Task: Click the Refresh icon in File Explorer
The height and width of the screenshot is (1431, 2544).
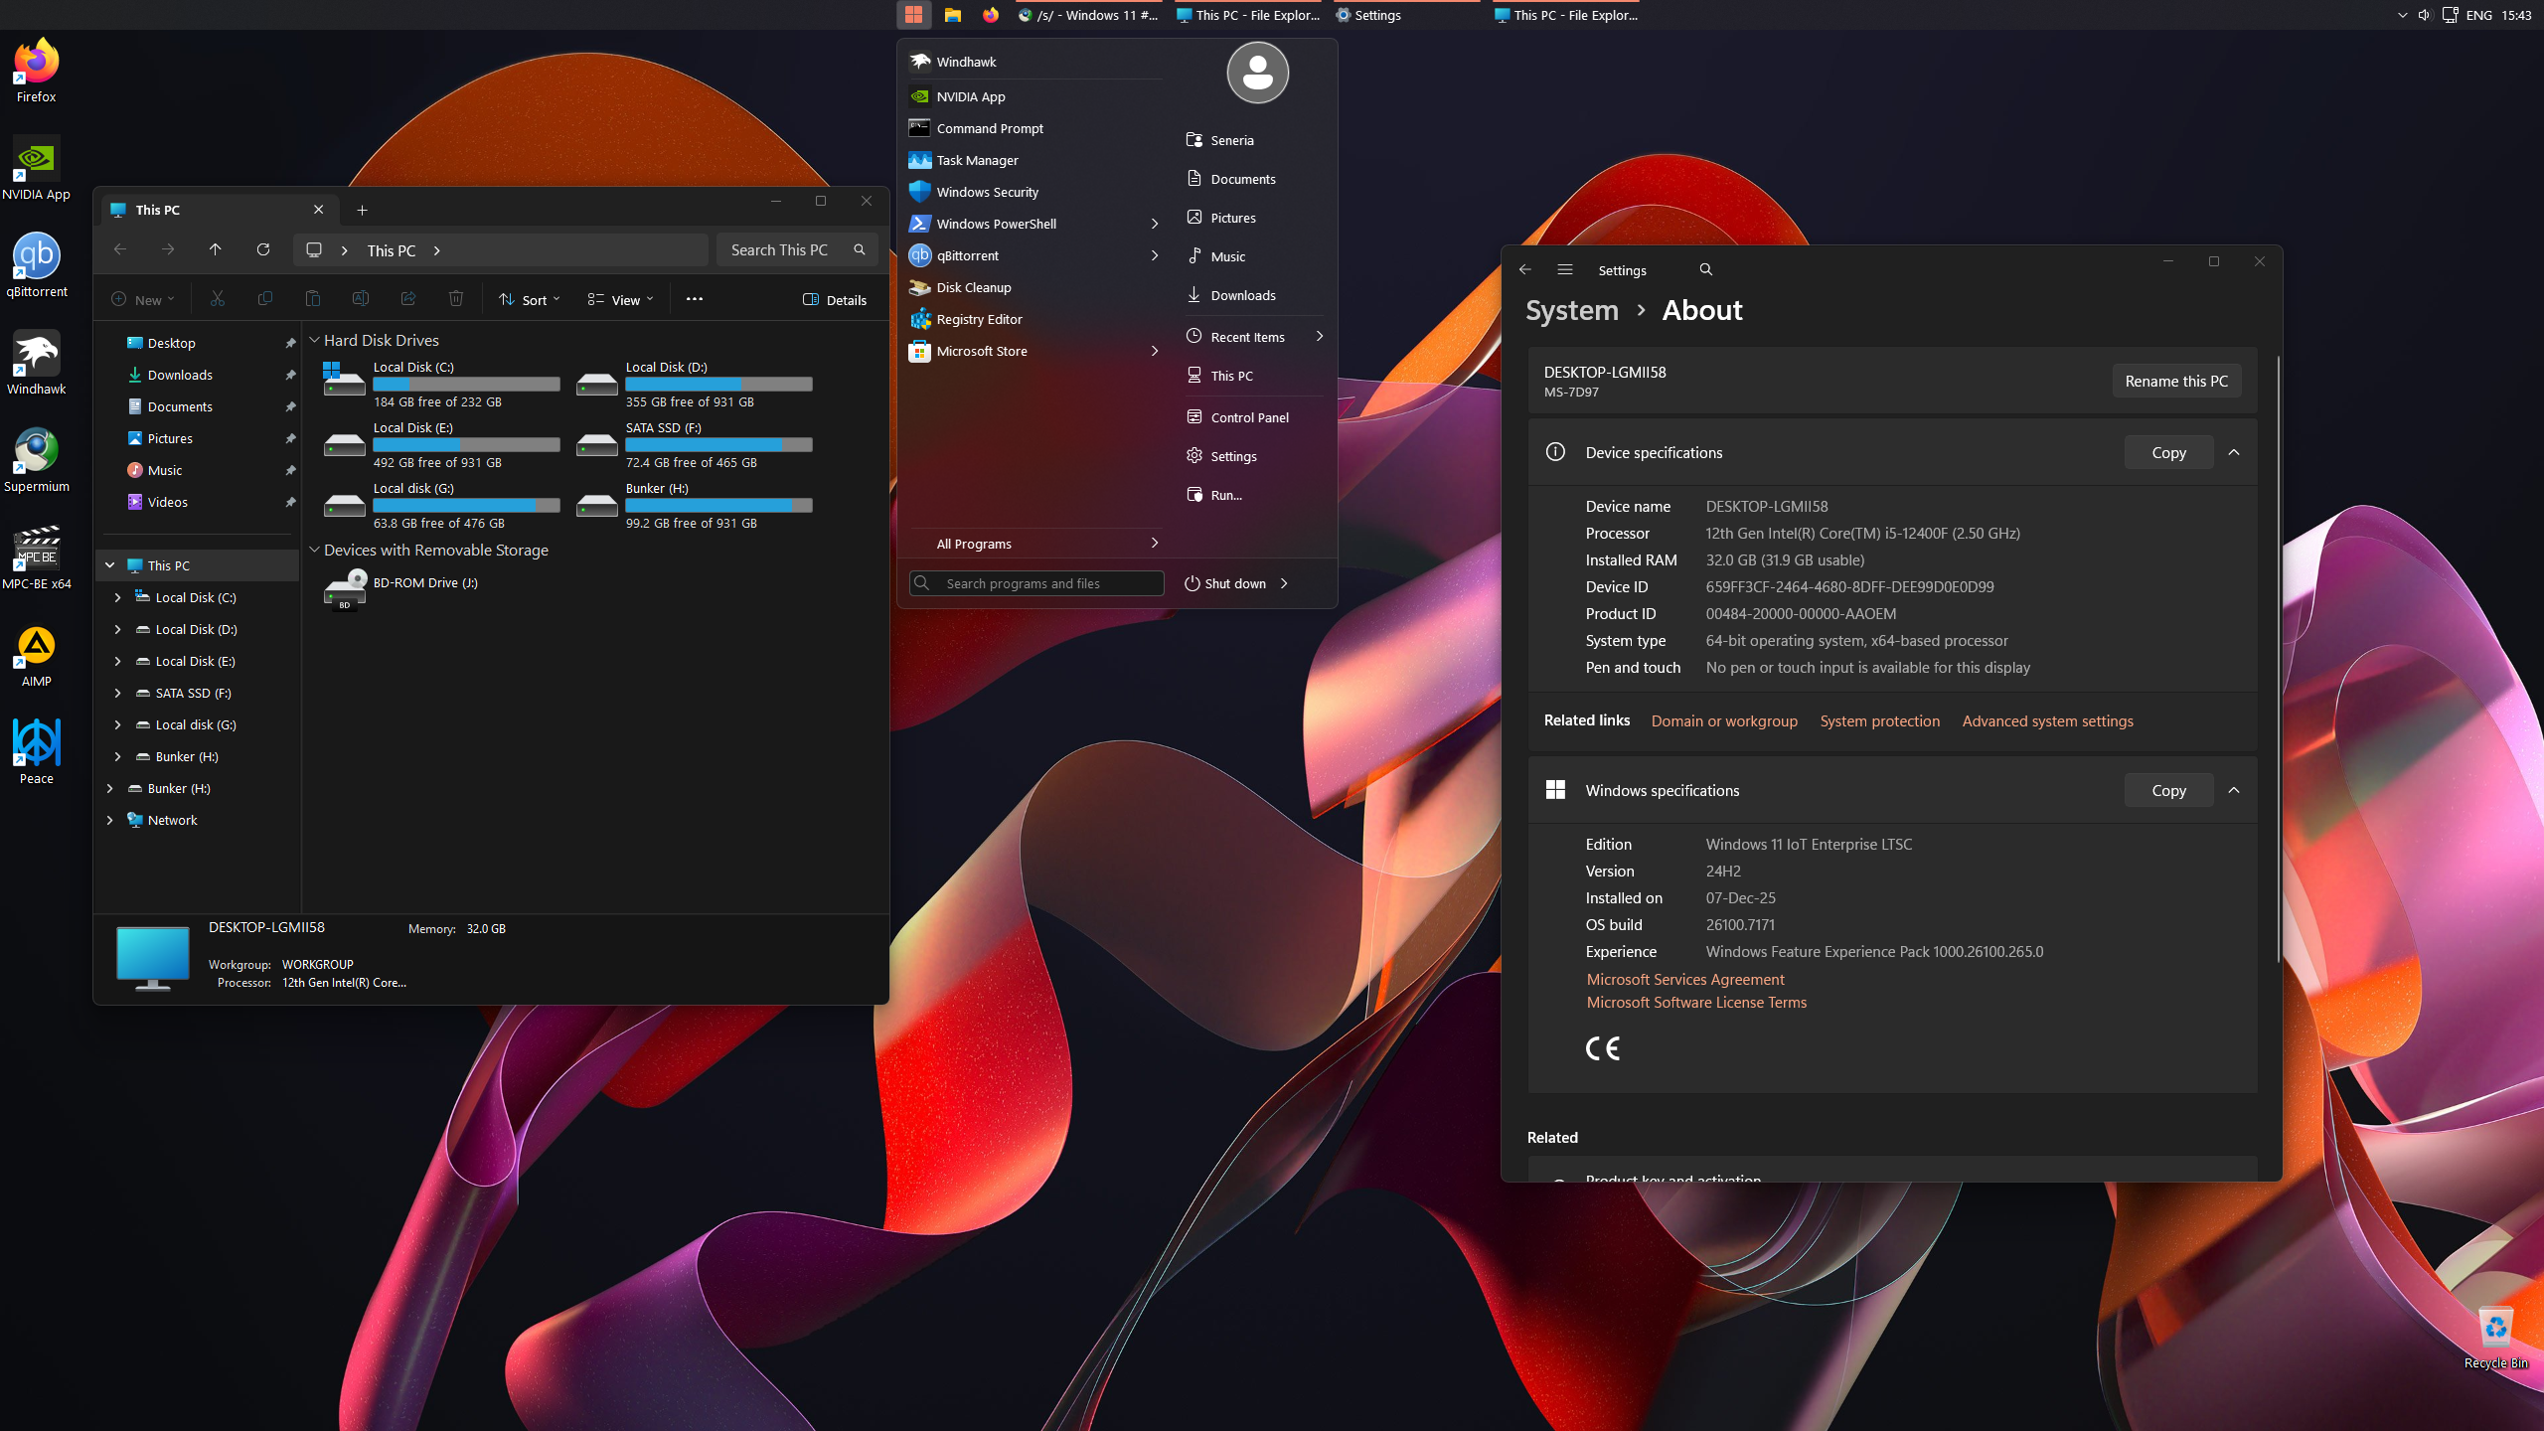Action: click(263, 249)
